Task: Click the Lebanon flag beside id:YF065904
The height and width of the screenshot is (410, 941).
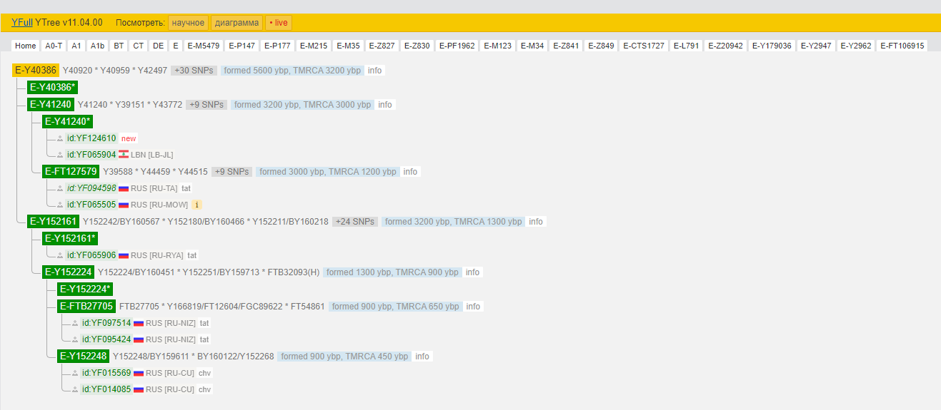Action: (x=124, y=155)
